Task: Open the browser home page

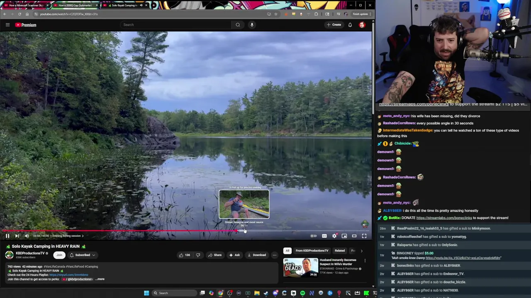Action: pos(27,14)
